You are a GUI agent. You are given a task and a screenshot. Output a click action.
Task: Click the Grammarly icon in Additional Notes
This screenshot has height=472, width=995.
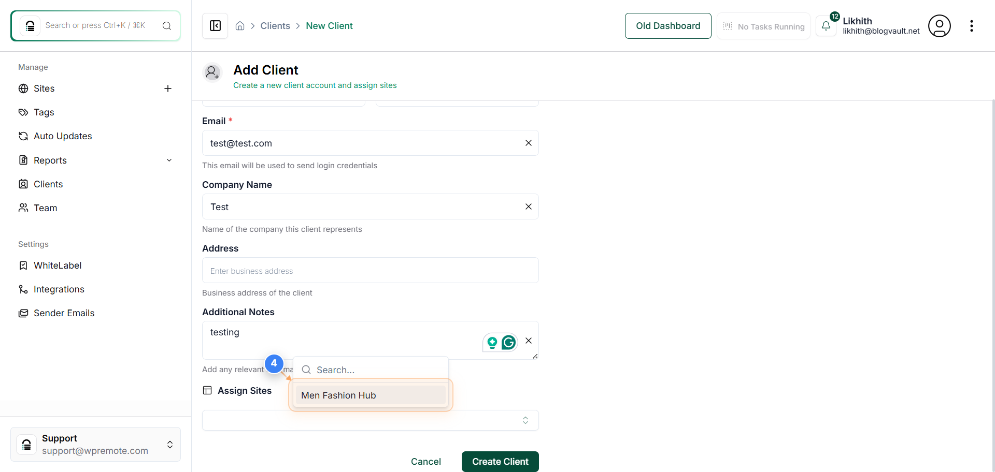(508, 342)
